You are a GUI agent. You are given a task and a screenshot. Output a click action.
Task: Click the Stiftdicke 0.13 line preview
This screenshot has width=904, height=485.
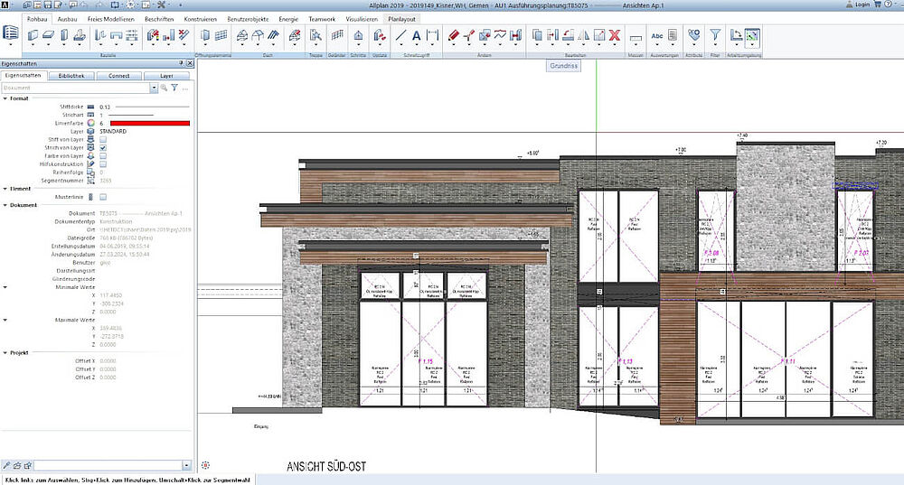pyautogui.click(x=152, y=107)
